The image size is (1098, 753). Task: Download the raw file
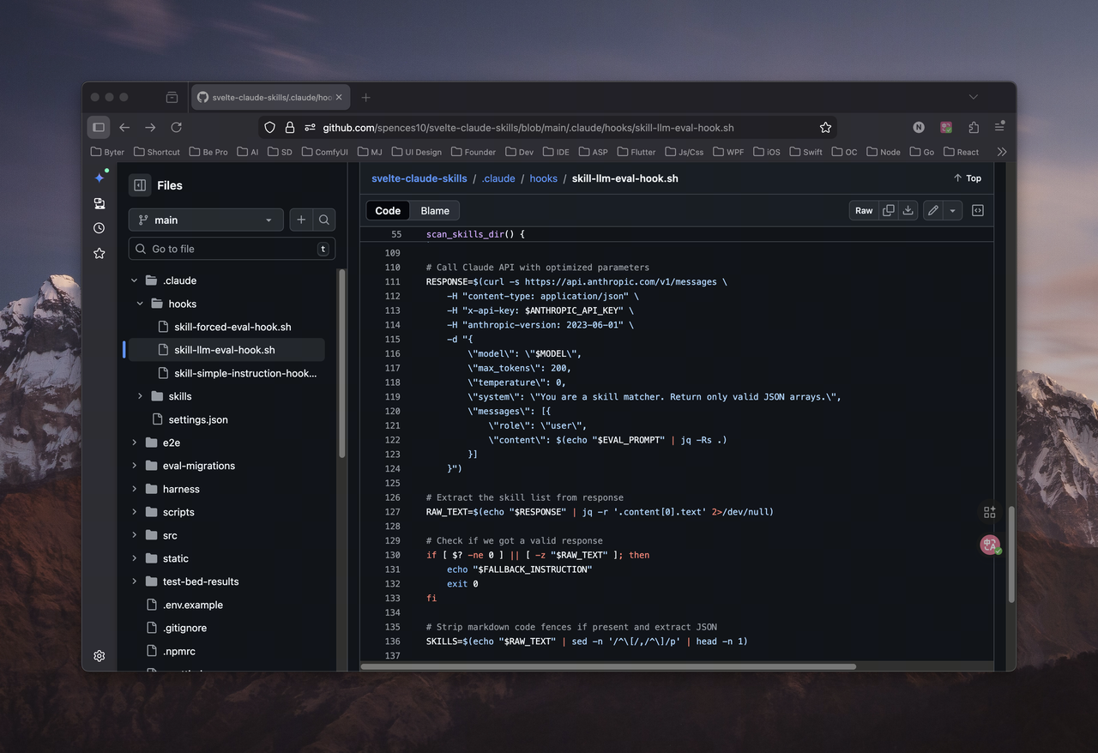point(908,210)
